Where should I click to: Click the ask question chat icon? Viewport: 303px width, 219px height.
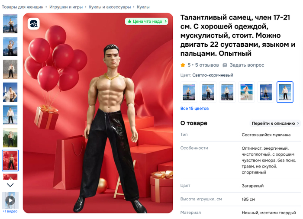pos(225,65)
